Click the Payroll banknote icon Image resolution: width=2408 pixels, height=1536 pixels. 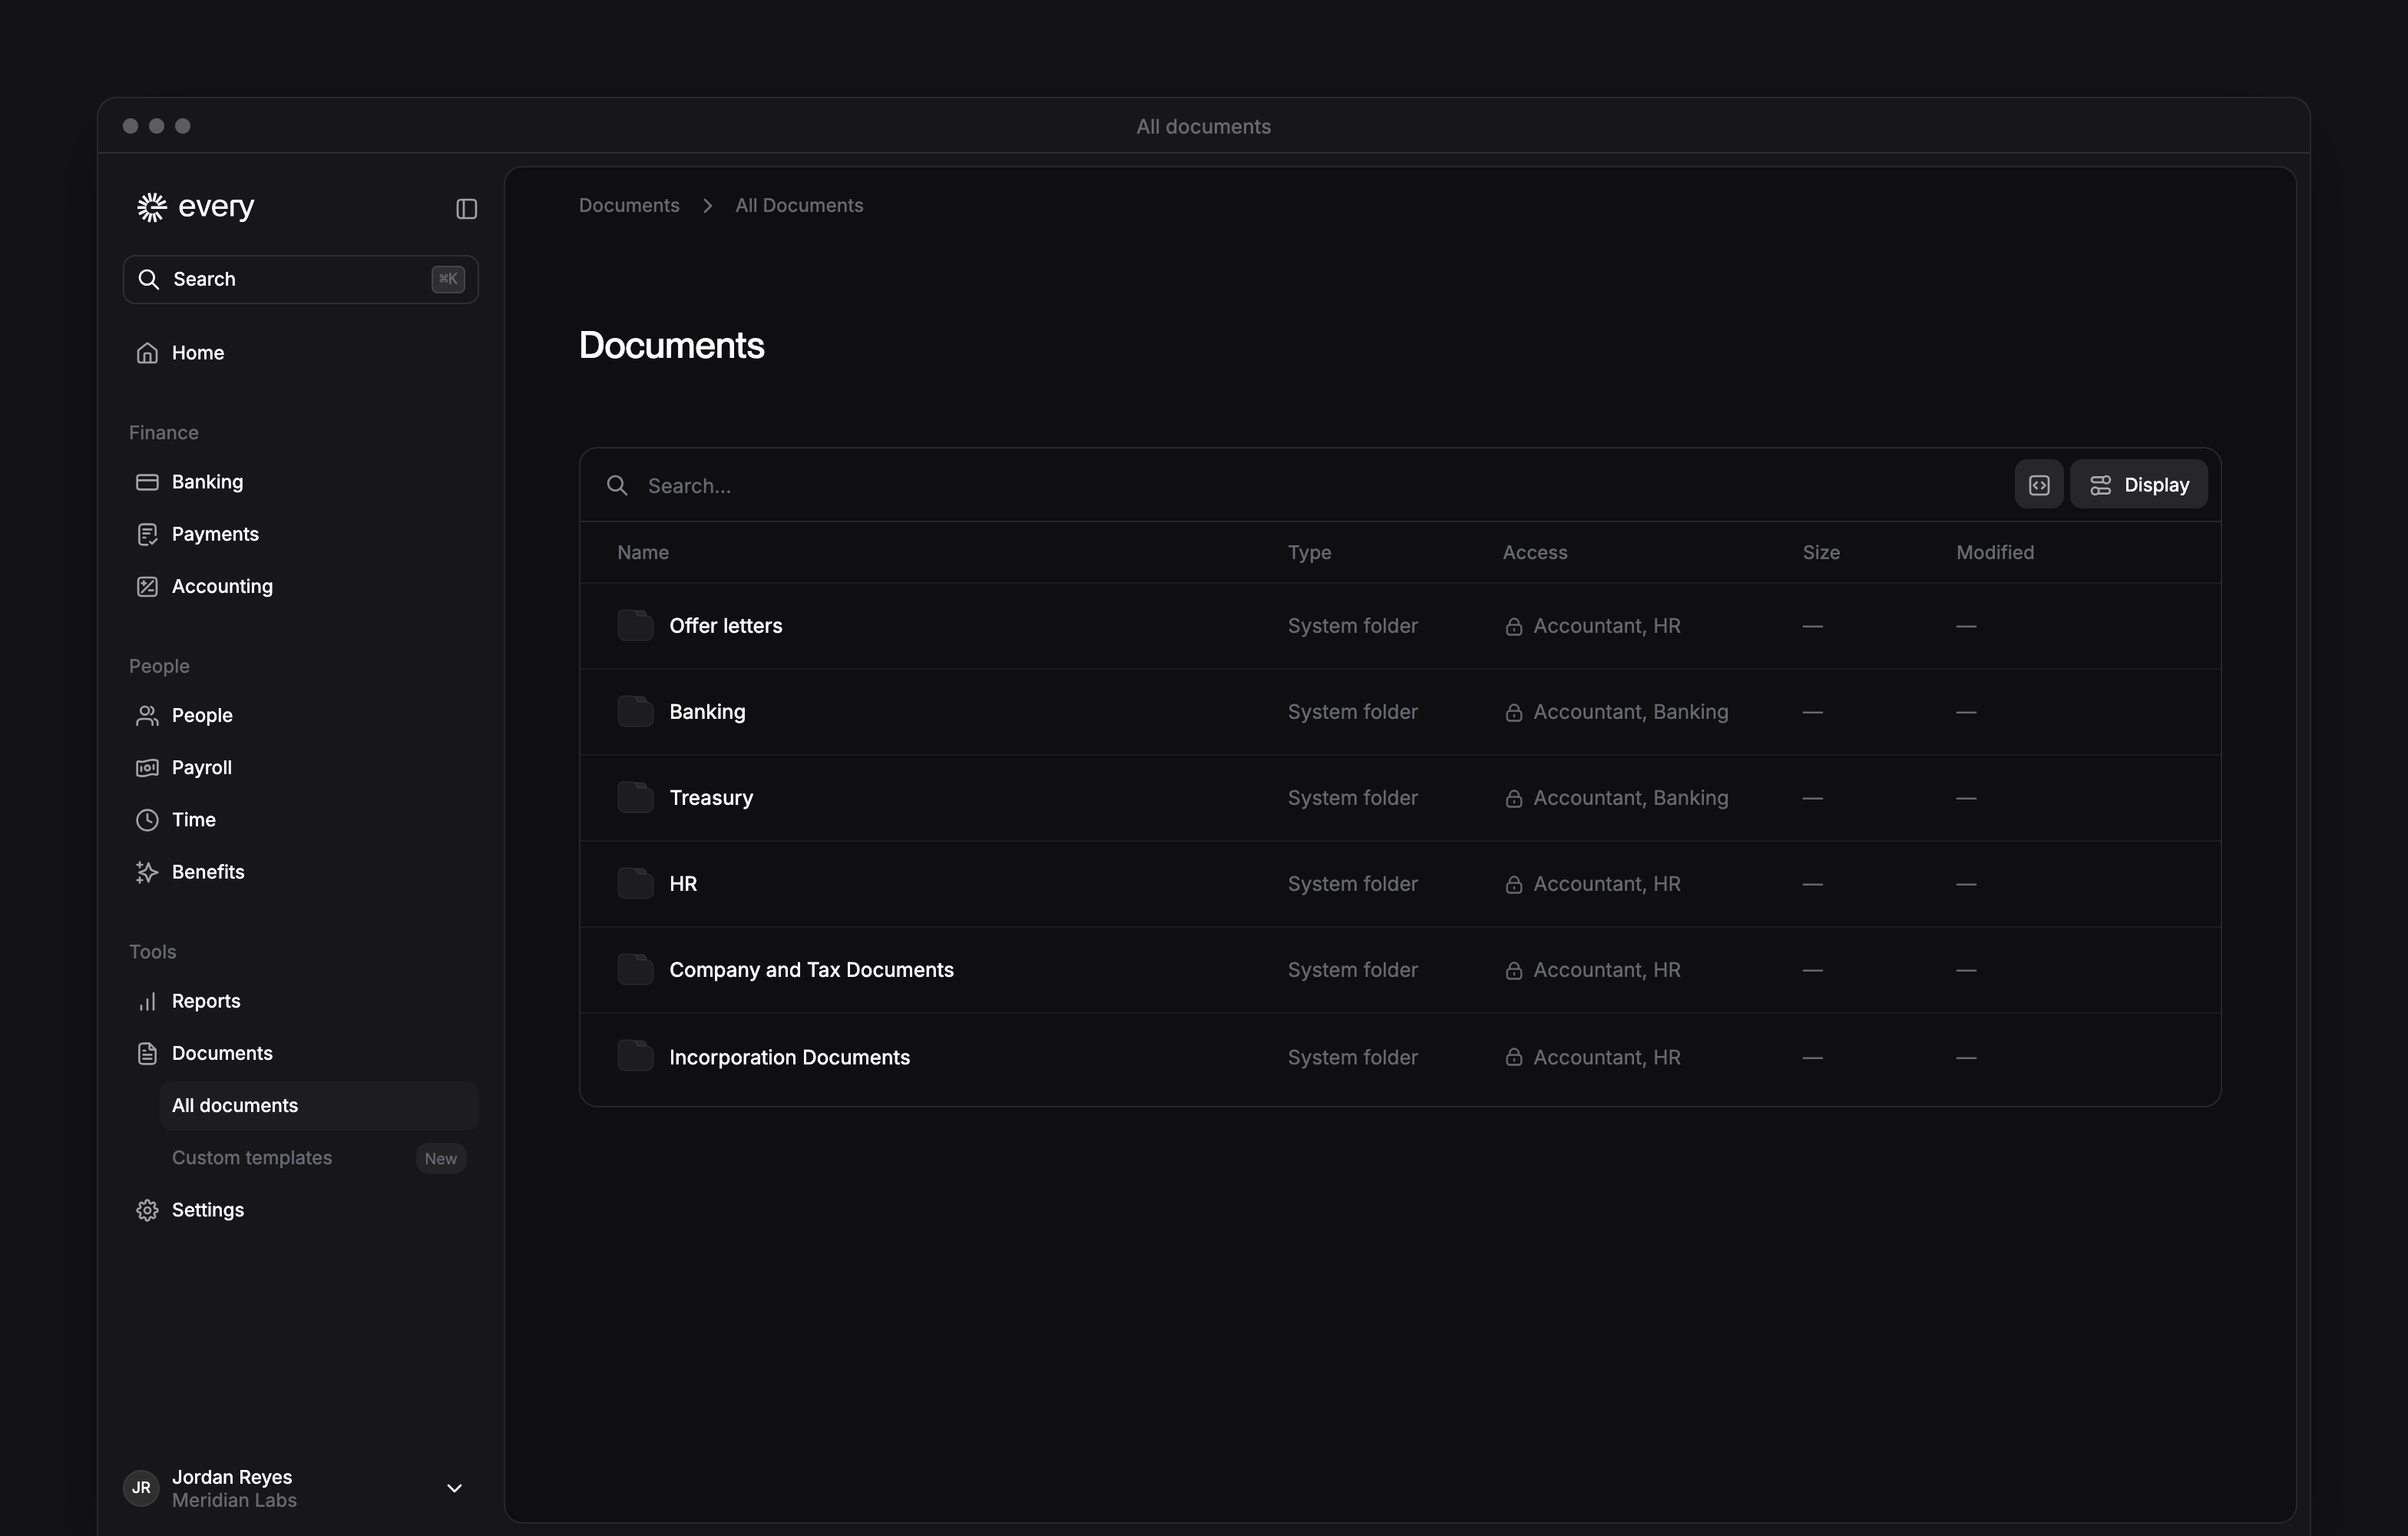(x=147, y=767)
